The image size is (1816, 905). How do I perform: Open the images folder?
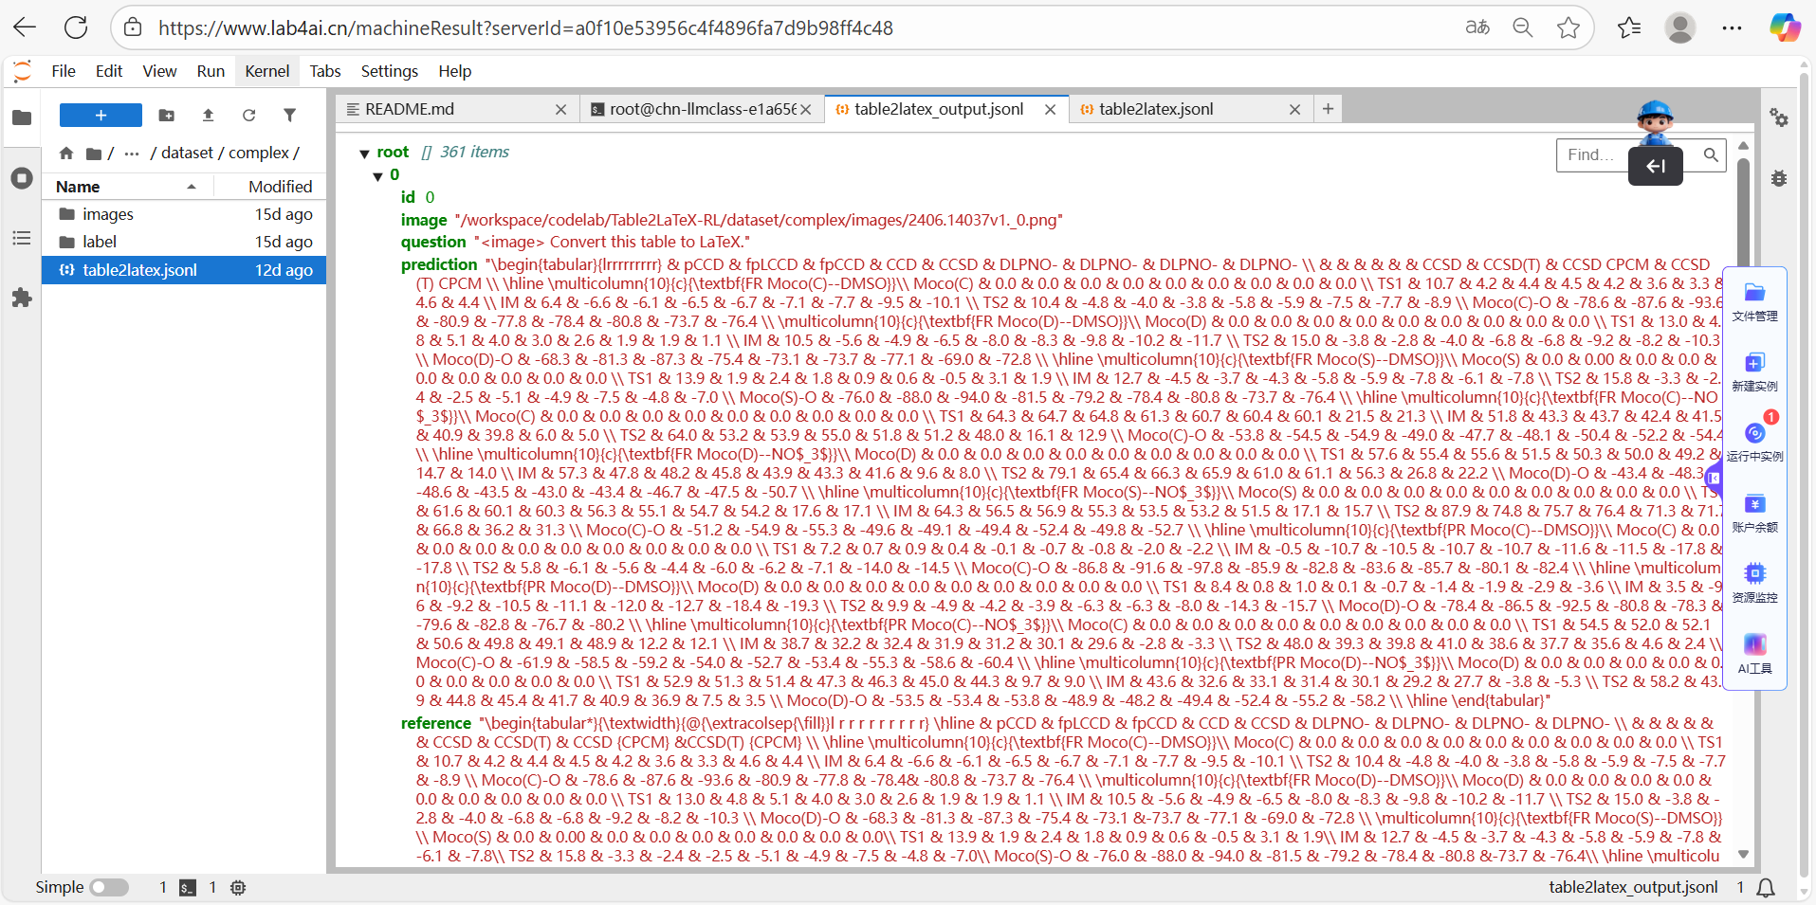point(108,214)
